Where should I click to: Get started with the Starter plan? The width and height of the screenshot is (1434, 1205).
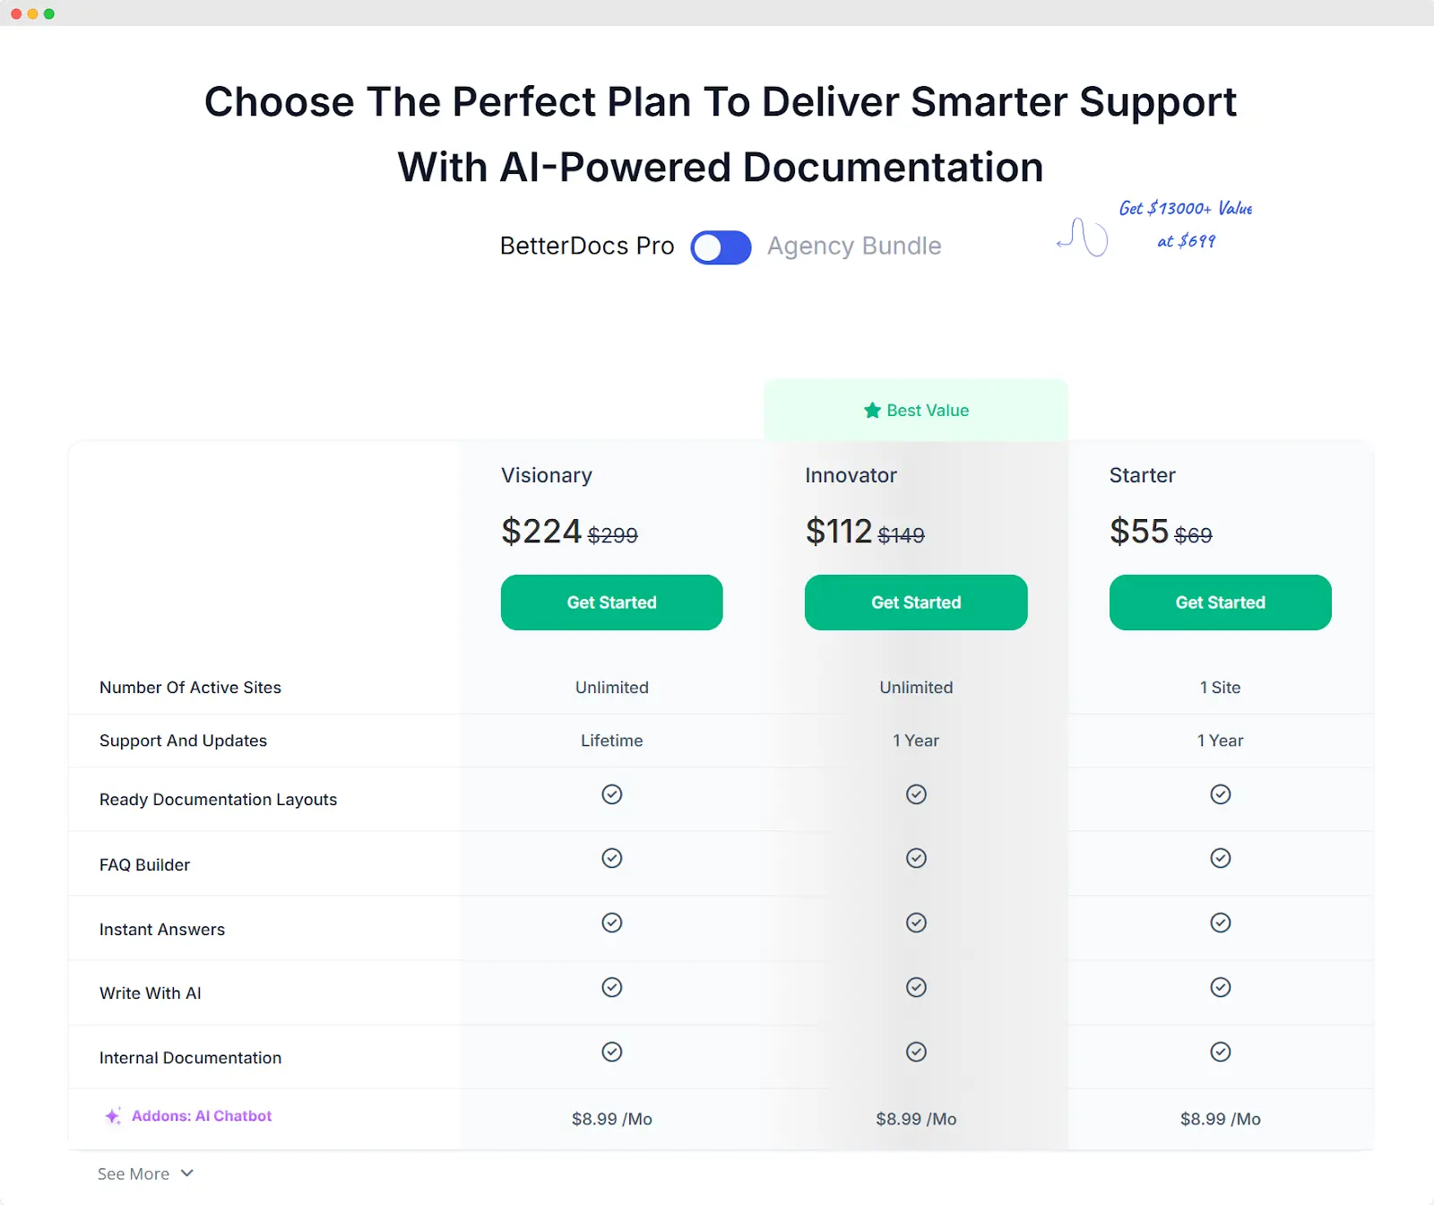coord(1221,602)
